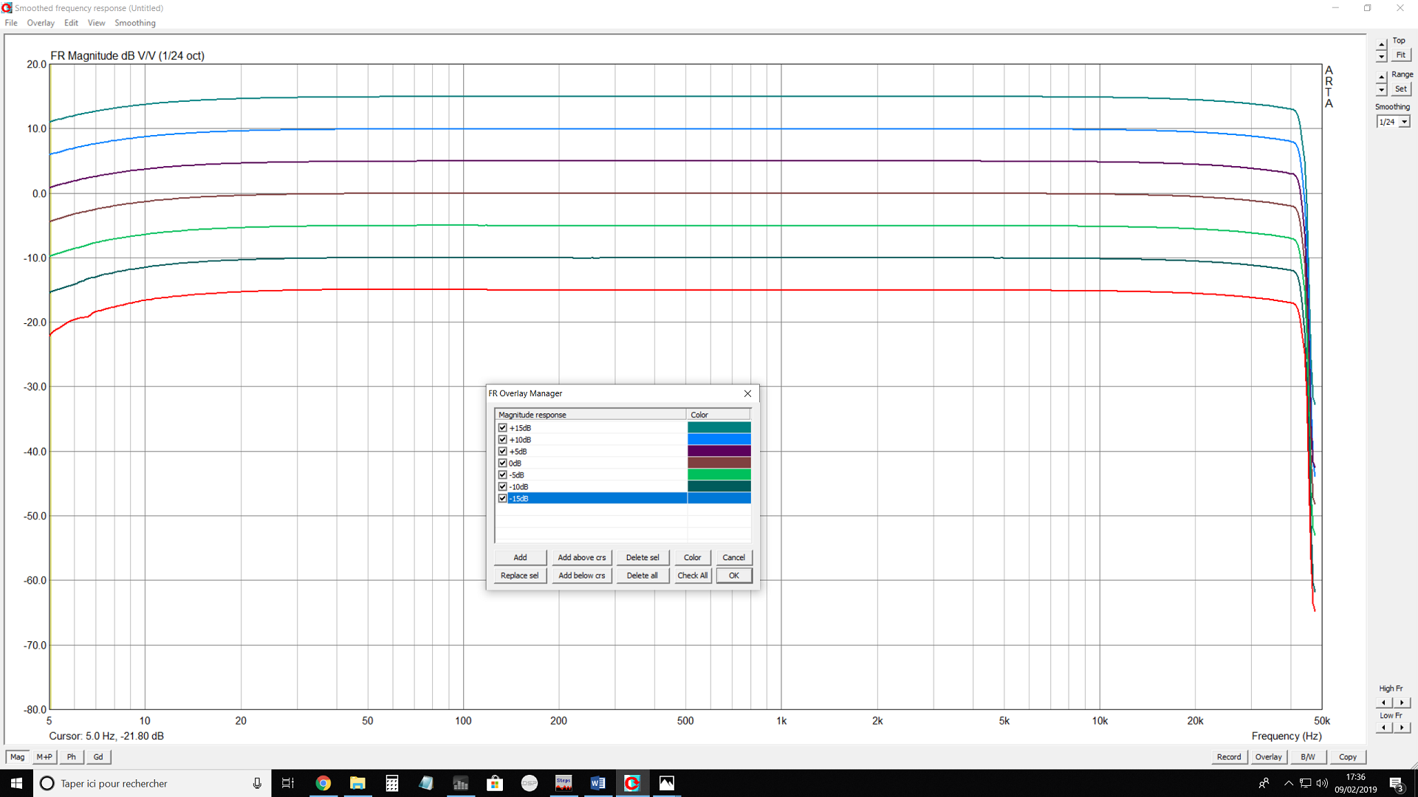Increase Range with up arrow

[x=1381, y=77]
